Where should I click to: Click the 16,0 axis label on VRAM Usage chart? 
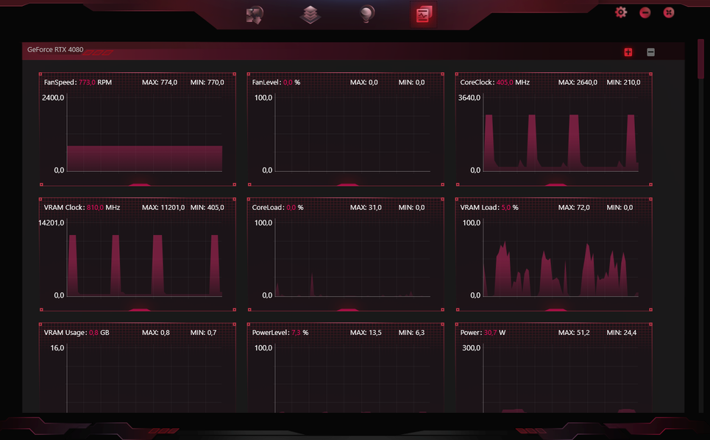coord(57,348)
